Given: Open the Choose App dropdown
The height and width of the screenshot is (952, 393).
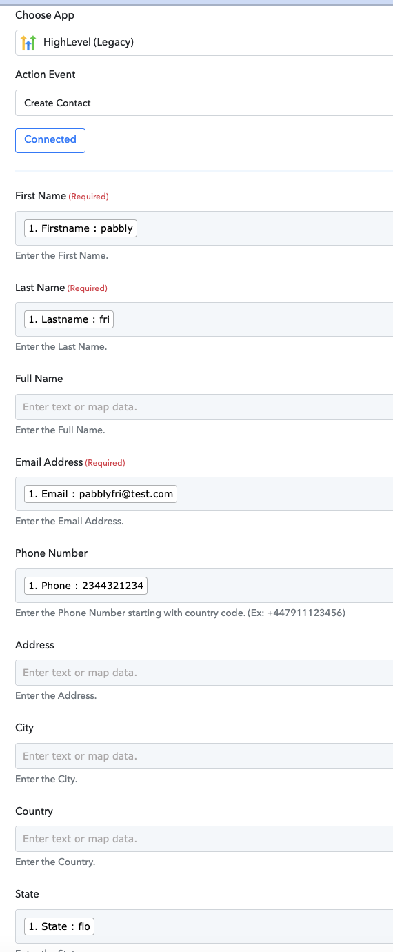Looking at the screenshot, I should coord(204,43).
